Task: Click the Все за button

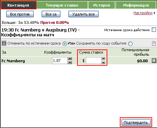Action: coord(51,14)
